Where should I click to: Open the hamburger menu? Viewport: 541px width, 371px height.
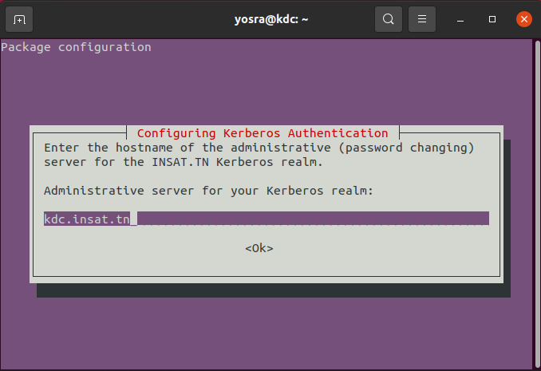422,19
